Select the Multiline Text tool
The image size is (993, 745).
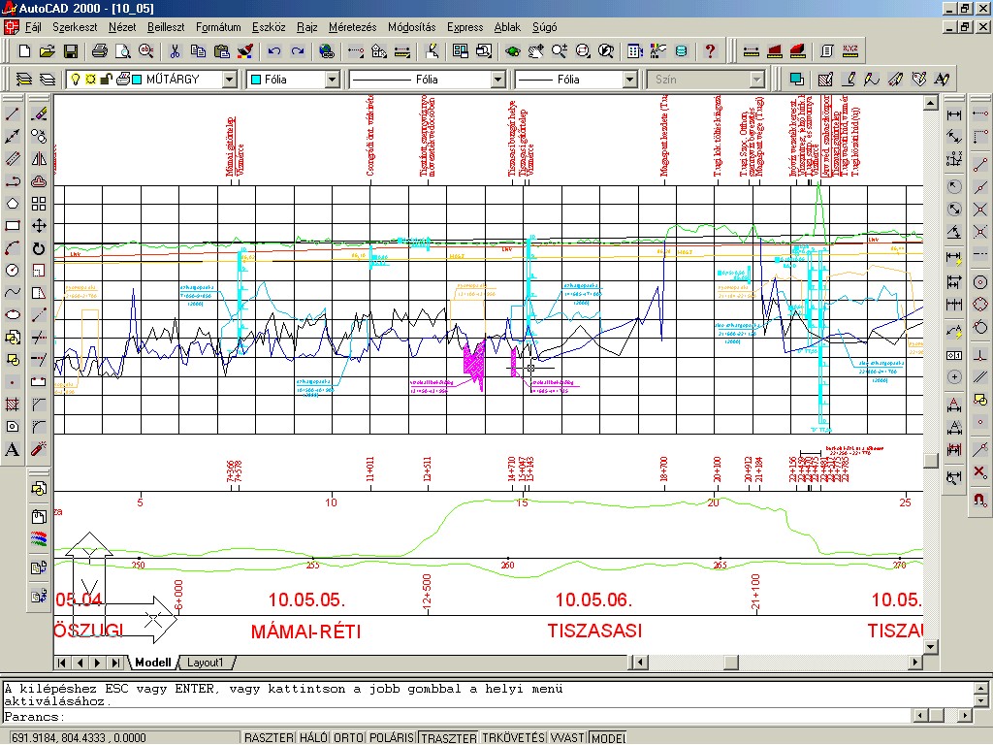tap(14, 449)
